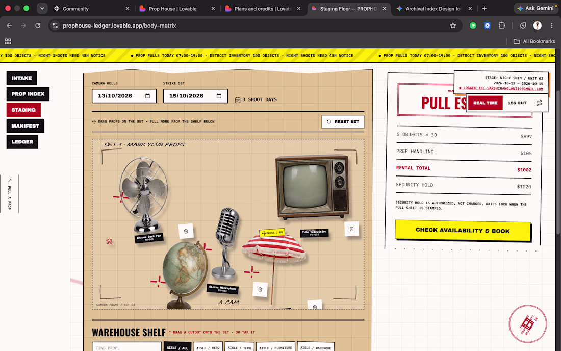Click the Dress / 05 yellow tag

[x=272, y=233]
